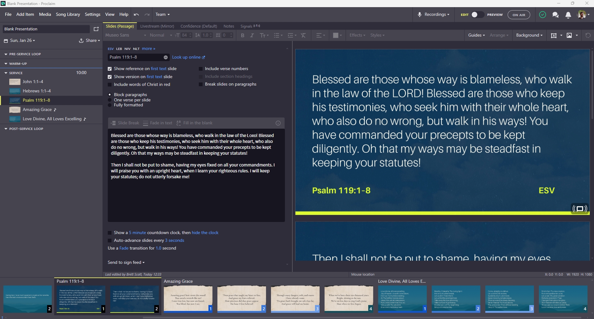The width and height of the screenshot is (594, 319).
Task: Click the undo arrow icon
Action: pyautogui.click(x=136, y=15)
